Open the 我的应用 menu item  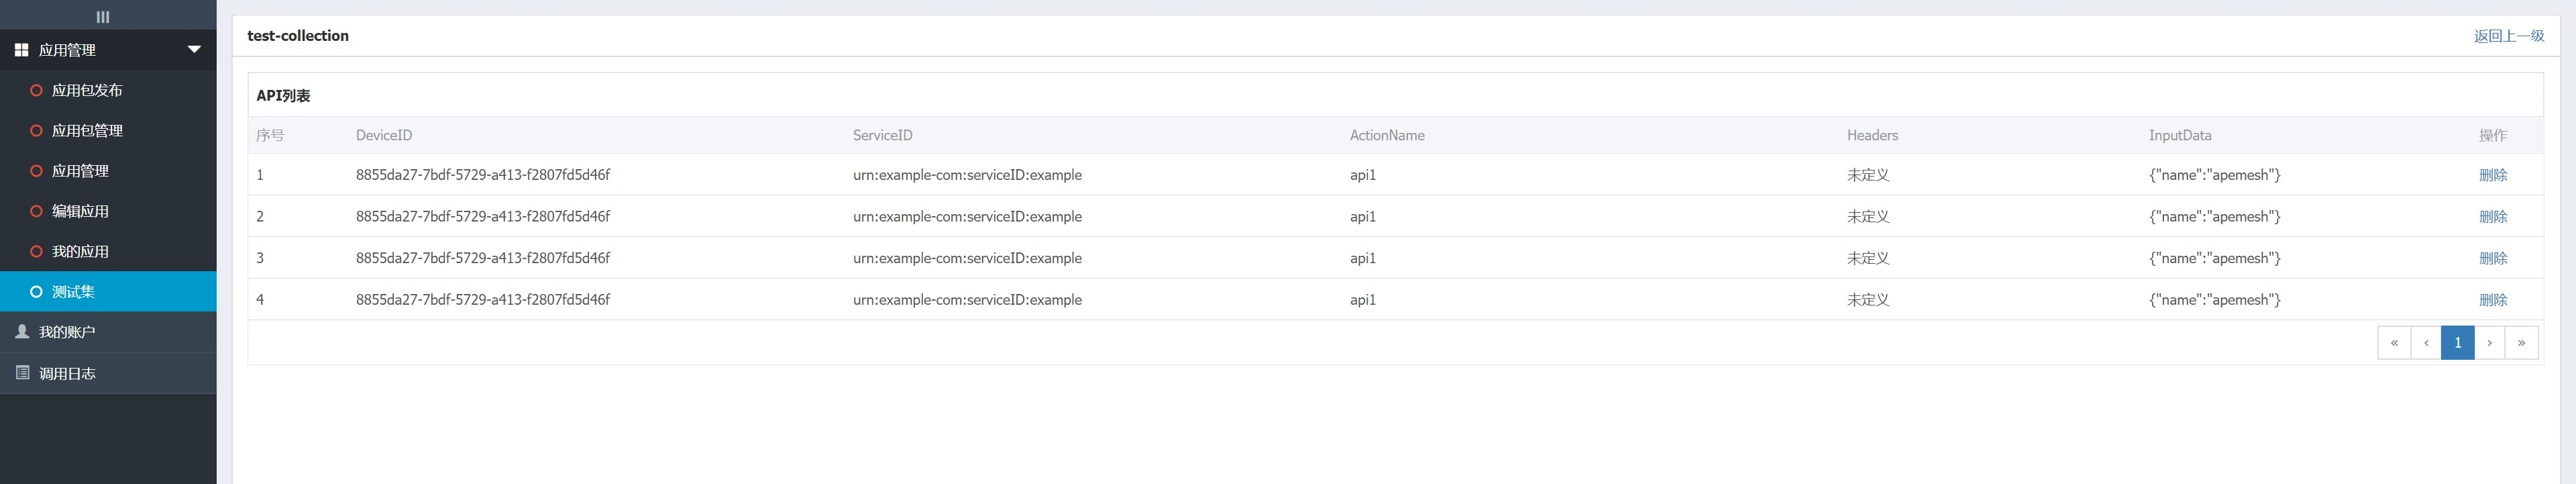[108, 251]
